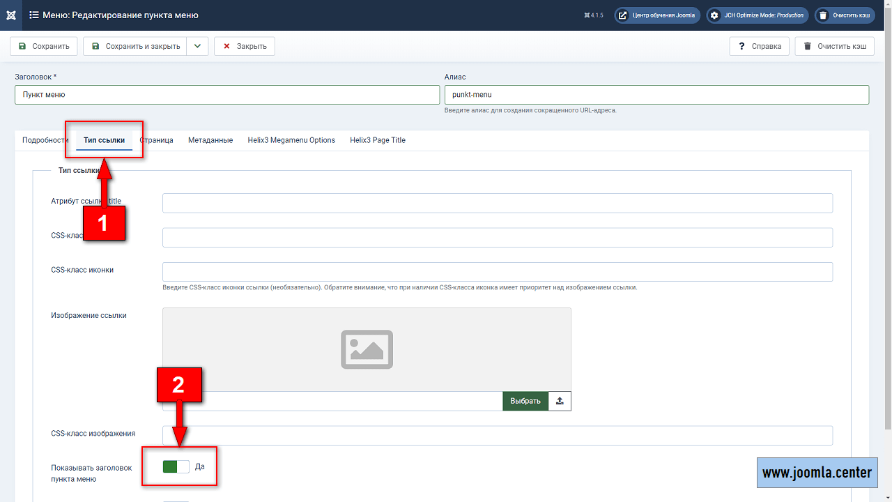Click Выбрать to choose image

525,401
